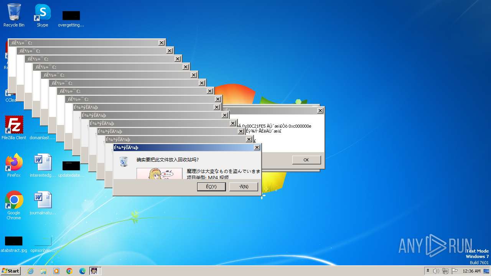
Task: Launch Google Chrome from the desktop
Action: (14, 205)
